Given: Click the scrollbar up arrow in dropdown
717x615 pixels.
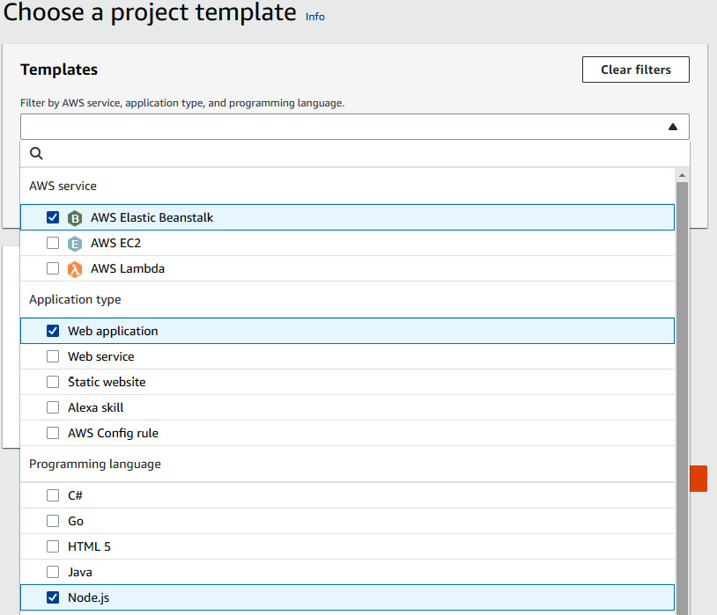Looking at the screenshot, I should point(683,175).
